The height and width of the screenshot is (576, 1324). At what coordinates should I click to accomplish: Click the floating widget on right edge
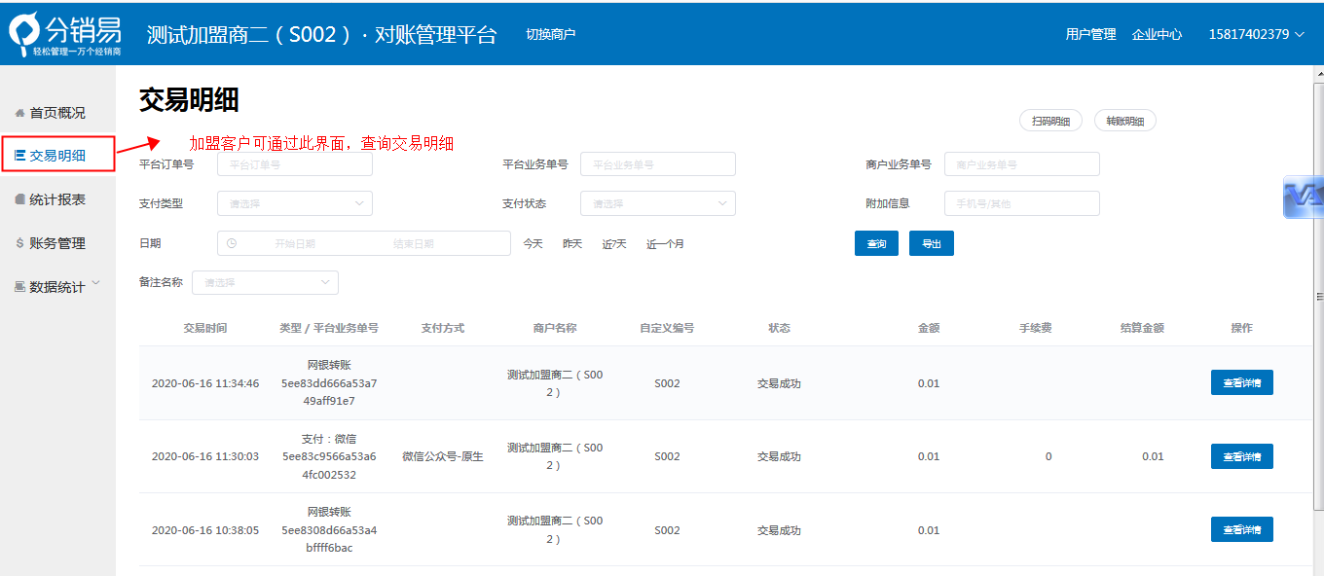(1303, 198)
